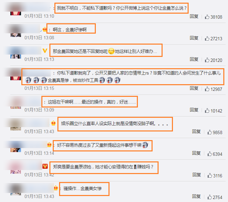Click yellow V badge on 13:13 comment
228x202 pixels.
[x=45, y=51]
